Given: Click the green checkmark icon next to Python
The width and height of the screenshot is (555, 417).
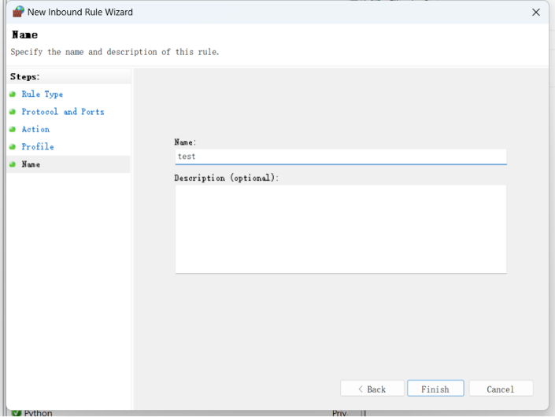Looking at the screenshot, I should pyautogui.click(x=17, y=413).
